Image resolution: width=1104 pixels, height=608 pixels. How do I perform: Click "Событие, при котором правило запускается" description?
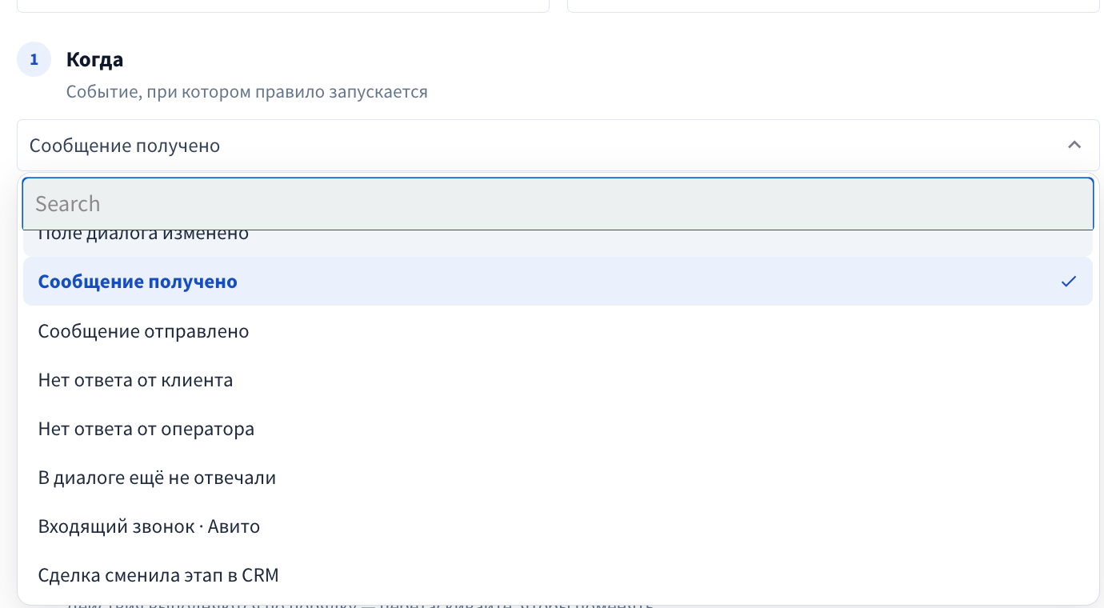(x=247, y=92)
